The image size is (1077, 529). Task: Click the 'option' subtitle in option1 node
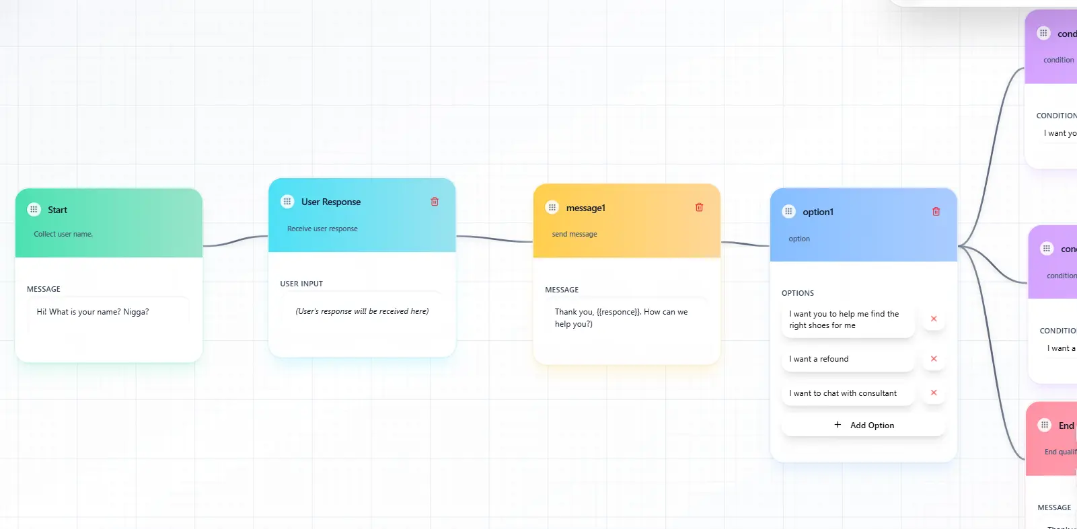pos(799,239)
